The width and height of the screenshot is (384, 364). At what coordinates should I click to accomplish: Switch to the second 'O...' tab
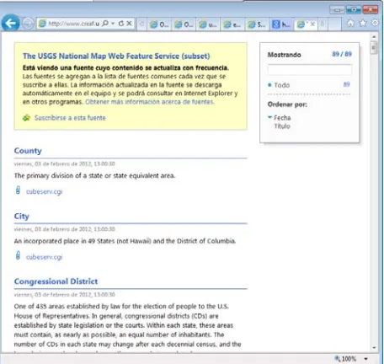point(184,24)
